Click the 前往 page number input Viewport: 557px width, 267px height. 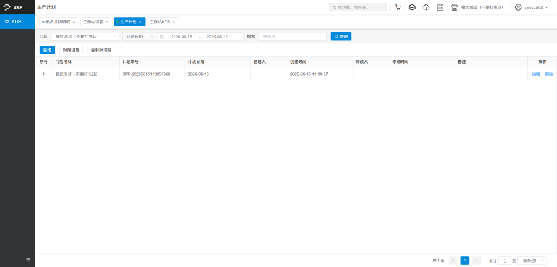[505, 261]
